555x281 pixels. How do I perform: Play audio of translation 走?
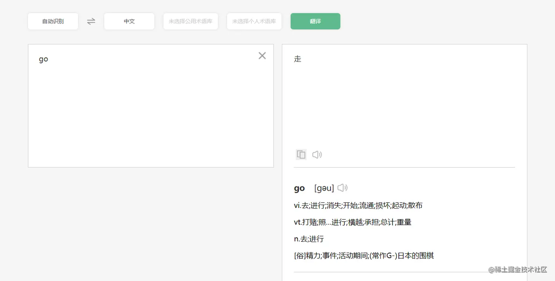(x=317, y=155)
